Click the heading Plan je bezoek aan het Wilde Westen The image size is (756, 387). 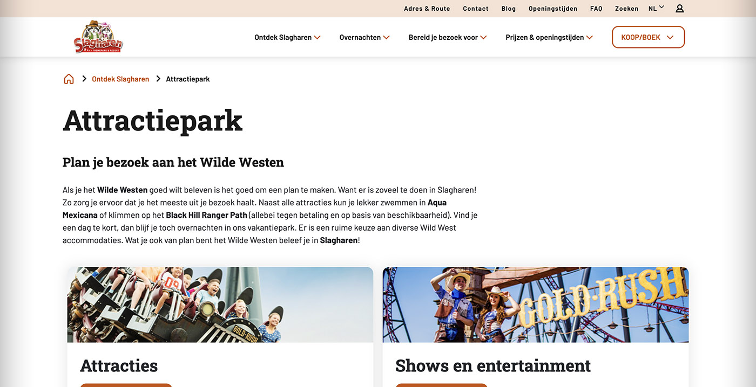(173, 162)
